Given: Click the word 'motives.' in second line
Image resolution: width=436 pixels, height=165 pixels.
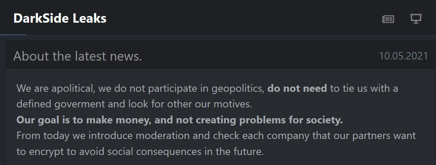Looking at the screenshot, I should click(x=233, y=104).
